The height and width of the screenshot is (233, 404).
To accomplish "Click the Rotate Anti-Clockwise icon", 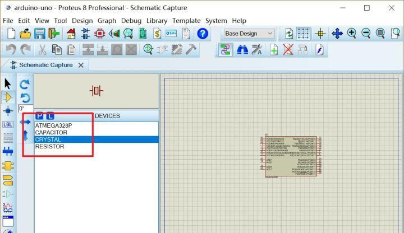I will [25, 97].
